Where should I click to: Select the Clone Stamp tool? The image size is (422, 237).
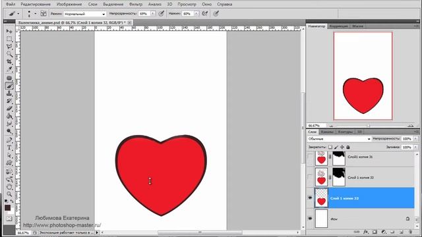click(x=9, y=93)
